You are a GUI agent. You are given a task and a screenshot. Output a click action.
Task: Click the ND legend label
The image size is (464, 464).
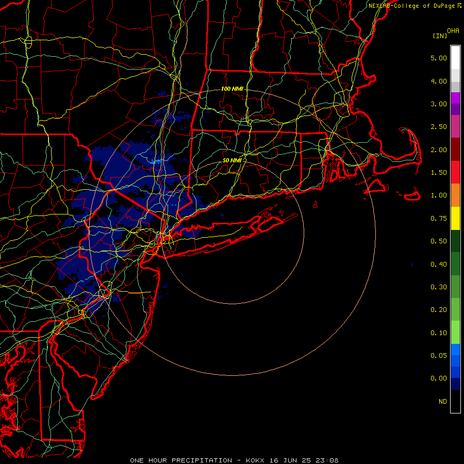click(443, 402)
